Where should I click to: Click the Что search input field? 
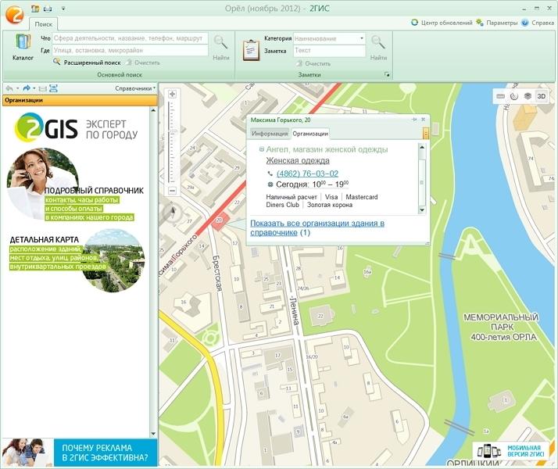pyautogui.click(x=130, y=38)
